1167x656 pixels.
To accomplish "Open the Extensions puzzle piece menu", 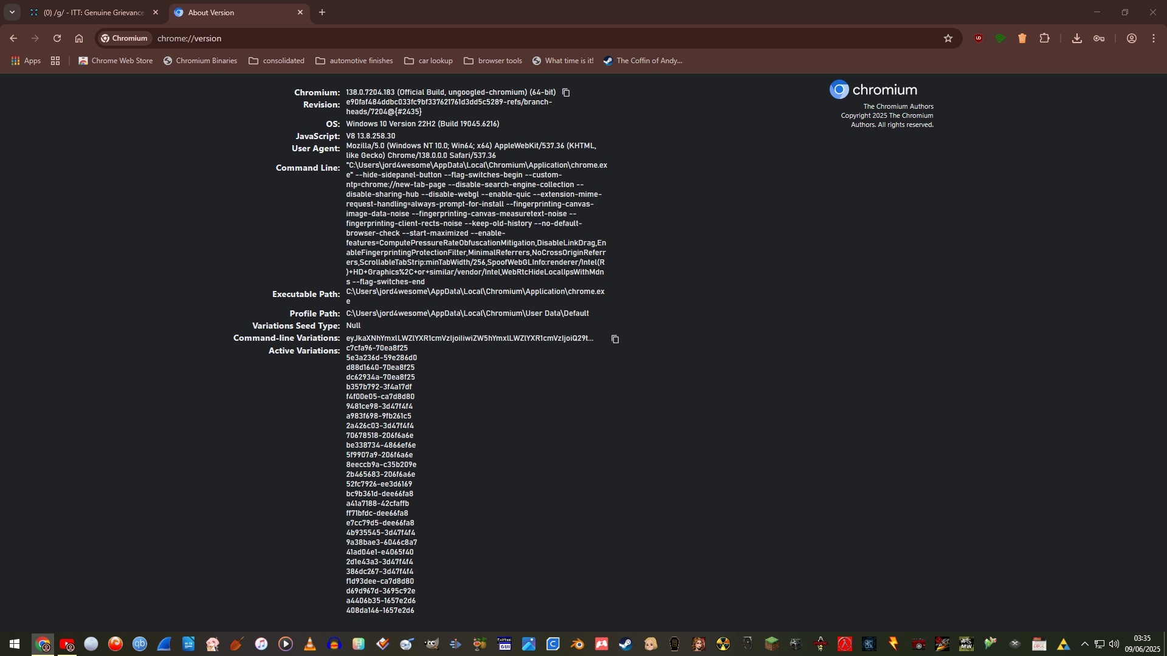I will click(1044, 38).
